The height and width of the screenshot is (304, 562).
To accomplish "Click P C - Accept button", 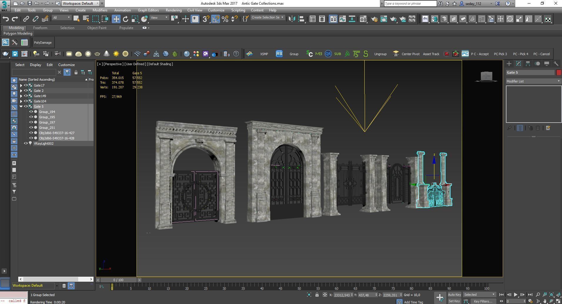I will 480,54.
